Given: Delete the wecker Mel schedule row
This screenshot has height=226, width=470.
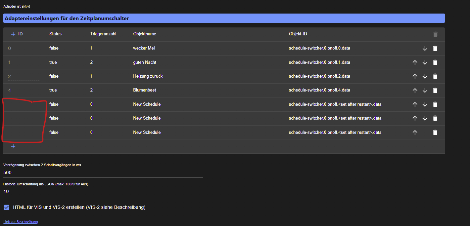Looking at the screenshot, I should pyautogui.click(x=435, y=48).
